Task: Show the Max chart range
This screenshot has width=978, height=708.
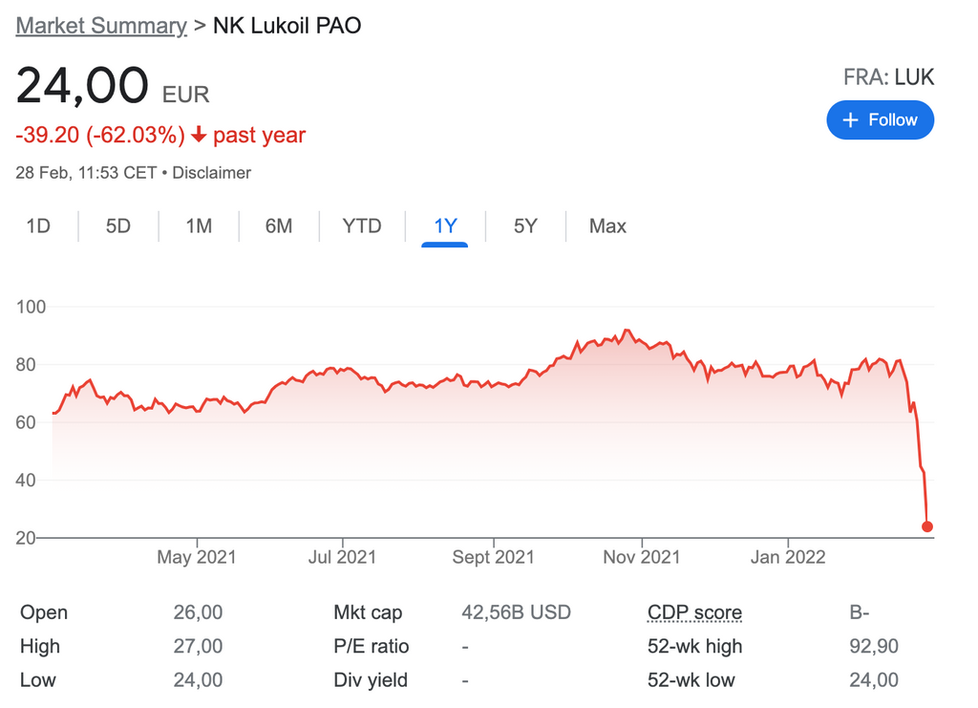Action: tap(607, 225)
